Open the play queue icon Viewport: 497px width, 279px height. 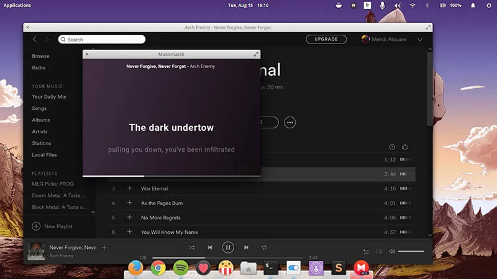pos(367,252)
